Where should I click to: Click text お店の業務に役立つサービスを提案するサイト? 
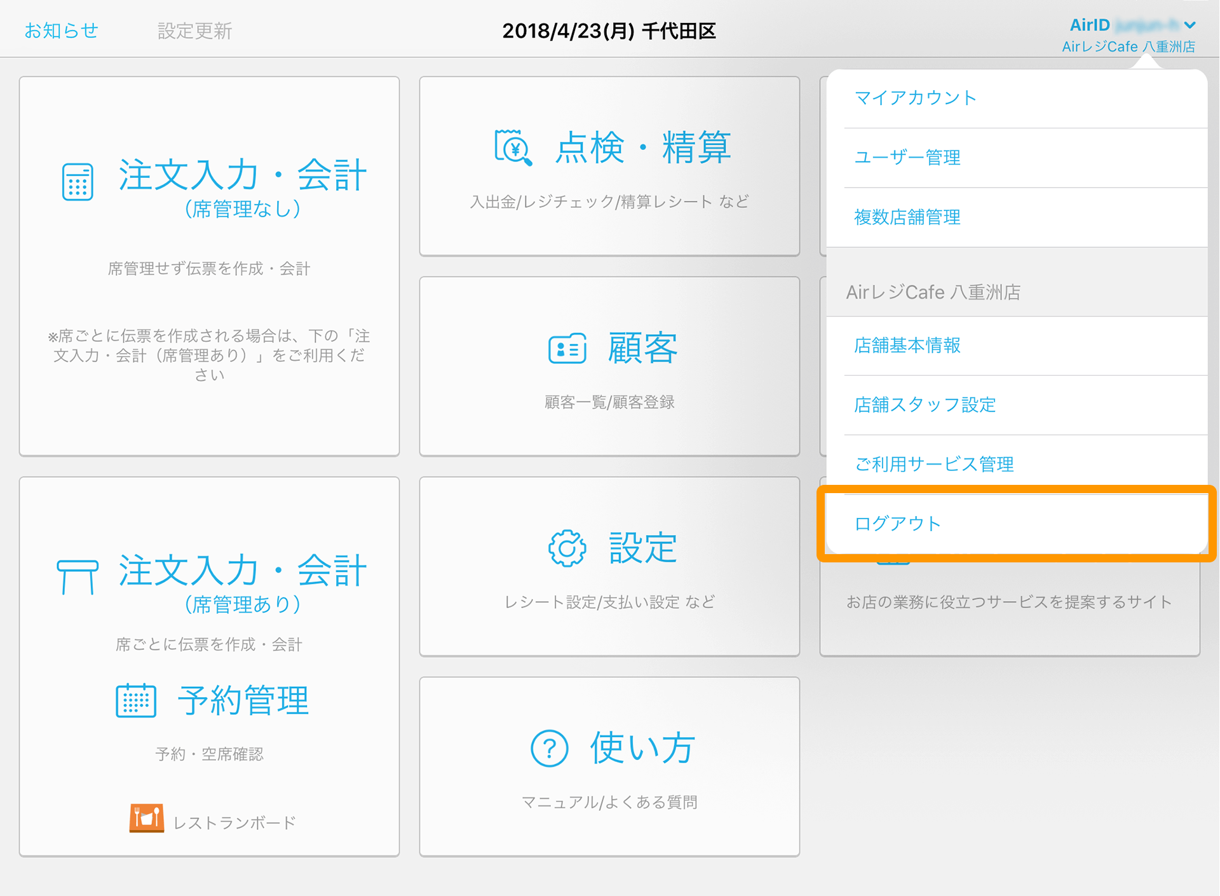pyautogui.click(x=1009, y=602)
